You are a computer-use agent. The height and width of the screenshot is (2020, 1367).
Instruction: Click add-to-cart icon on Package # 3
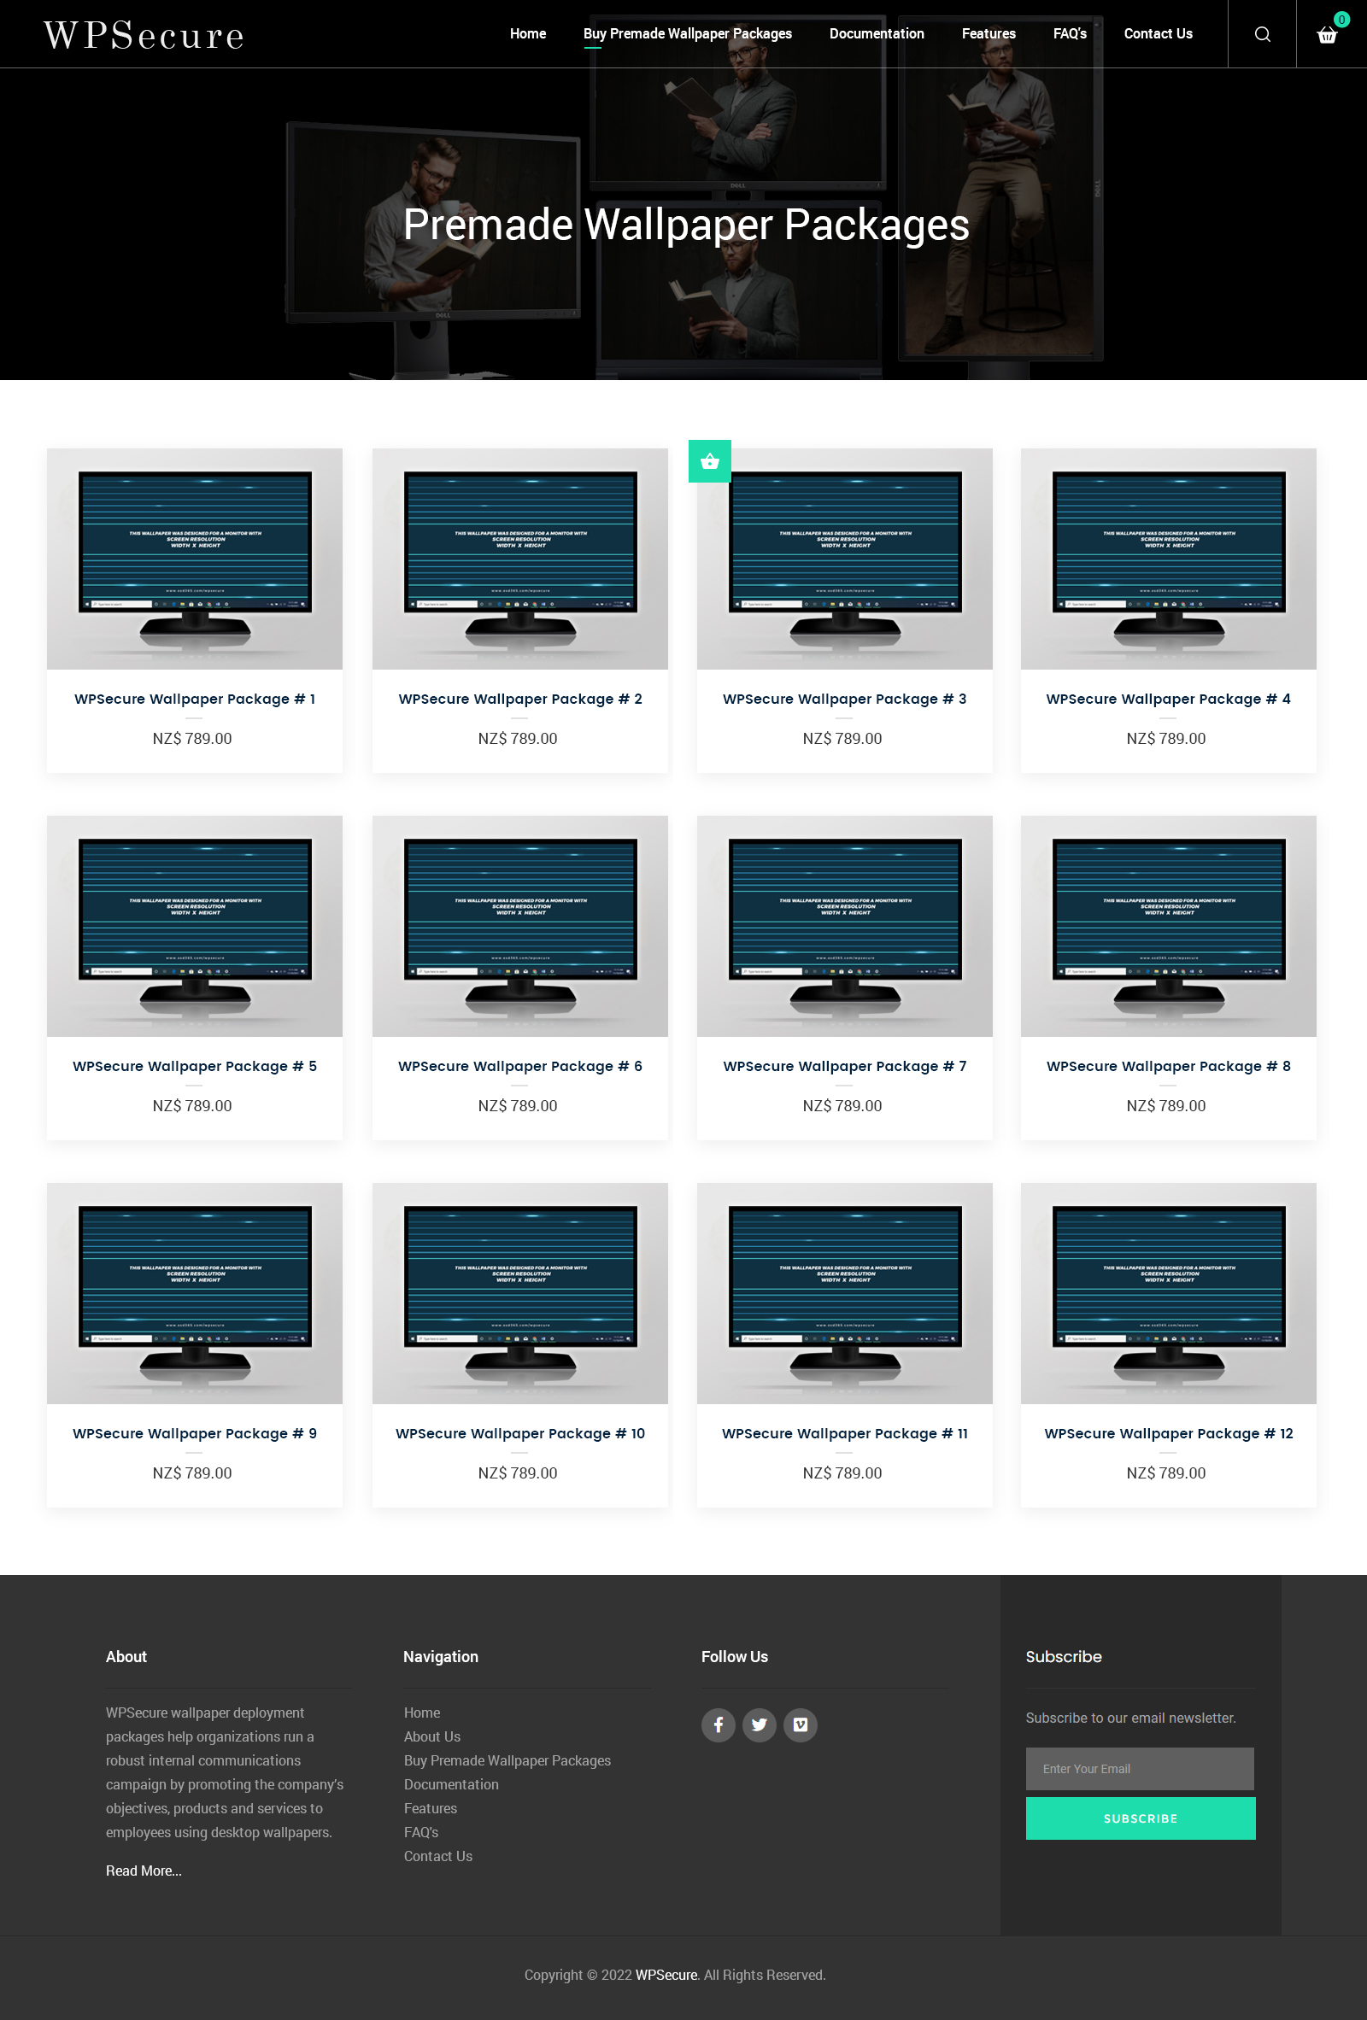click(710, 461)
